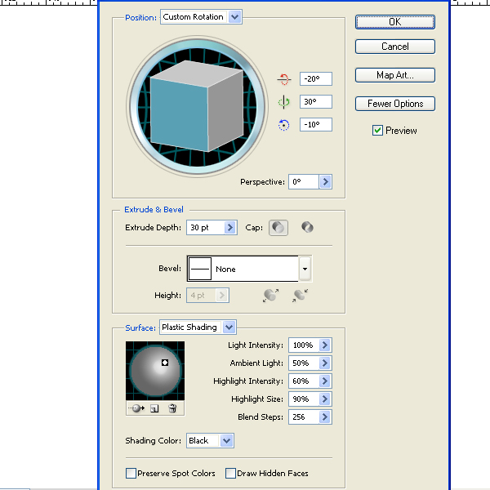Click the -10° Z rotation field

coord(315,125)
